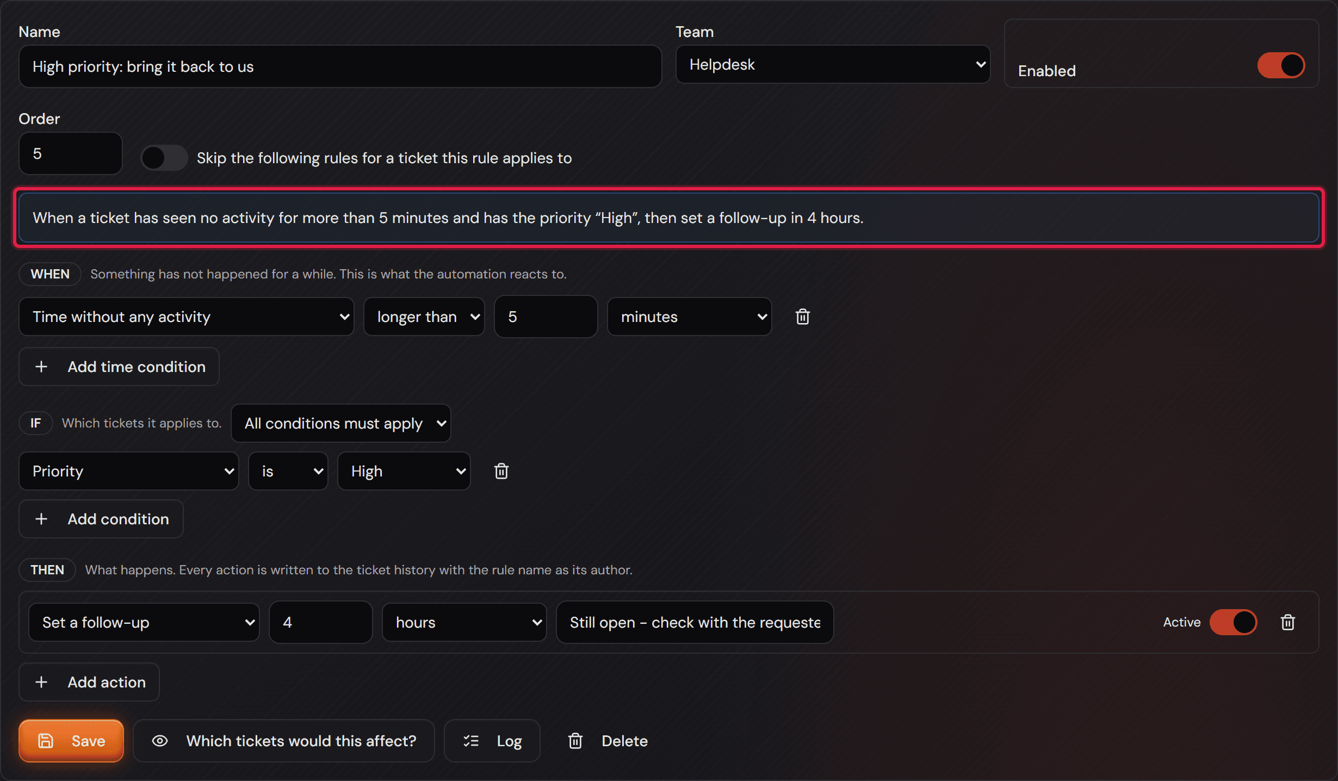Delete the Set a follow-up action
The image size is (1338, 781).
[1287, 622]
